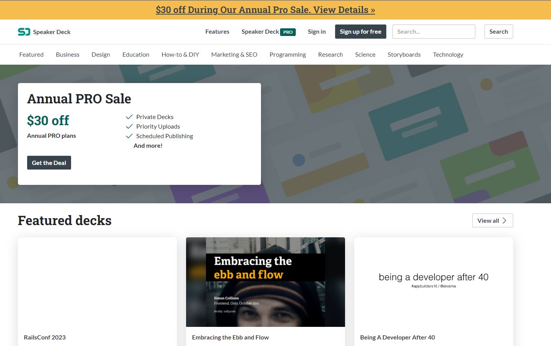The width and height of the screenshot is (551, 346).
Task: Click the View all featured decks button
Action: 493,220
